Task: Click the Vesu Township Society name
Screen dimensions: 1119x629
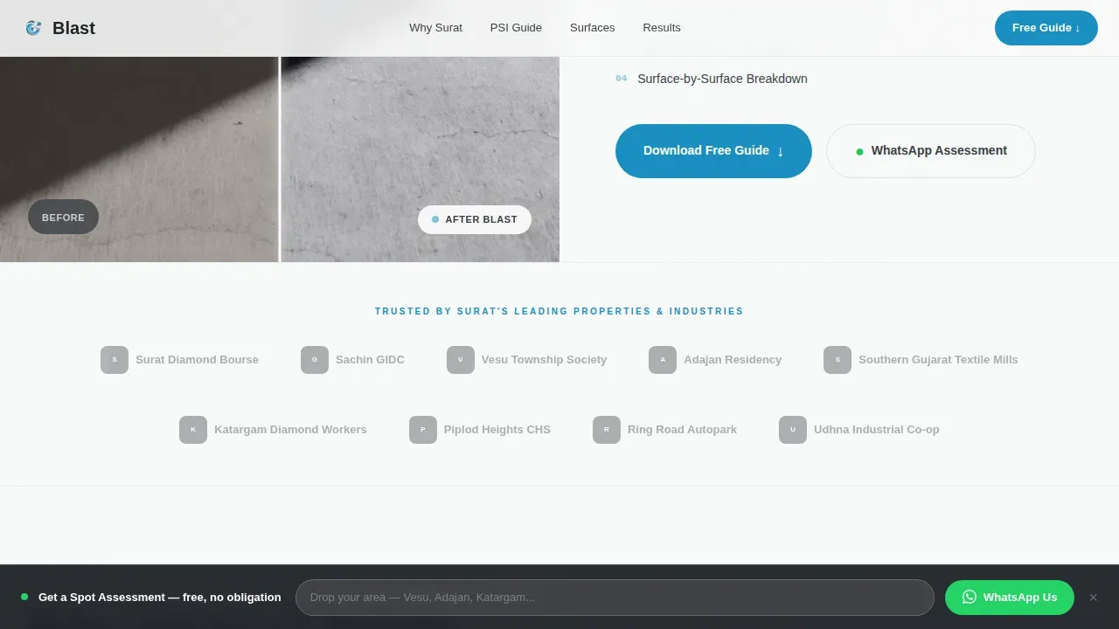Action: [544, 360]
